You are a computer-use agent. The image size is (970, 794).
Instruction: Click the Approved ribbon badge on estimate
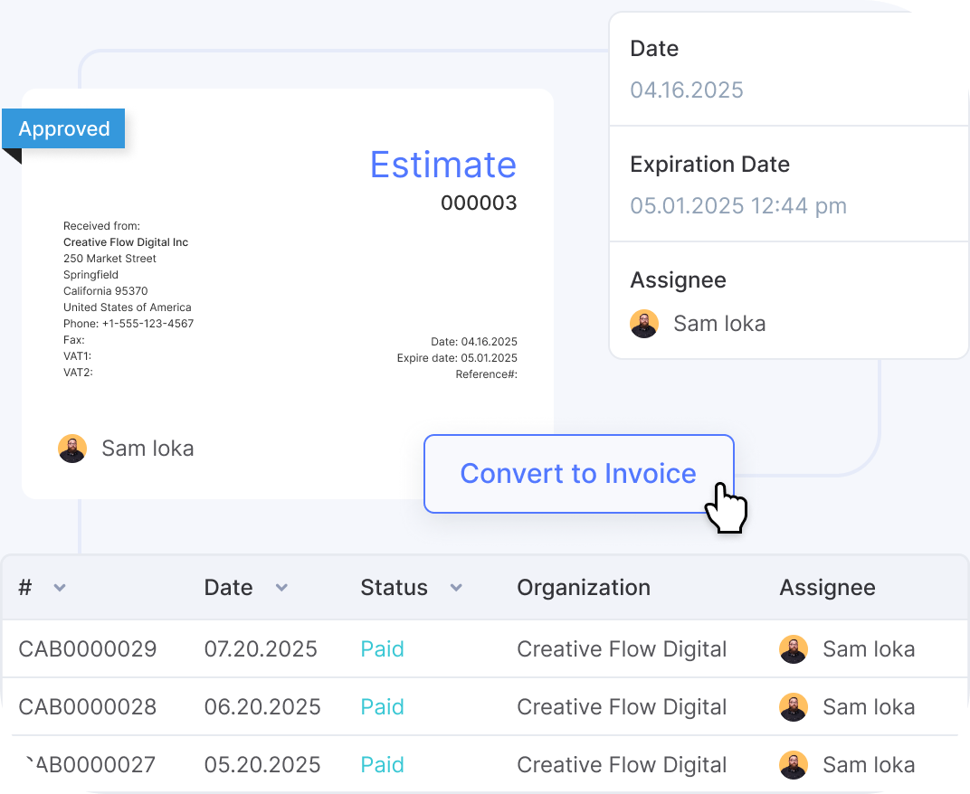click(x=63, y=129)
